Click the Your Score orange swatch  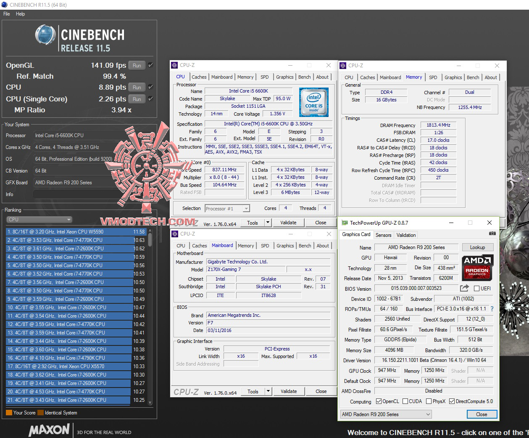coord(9,413)
